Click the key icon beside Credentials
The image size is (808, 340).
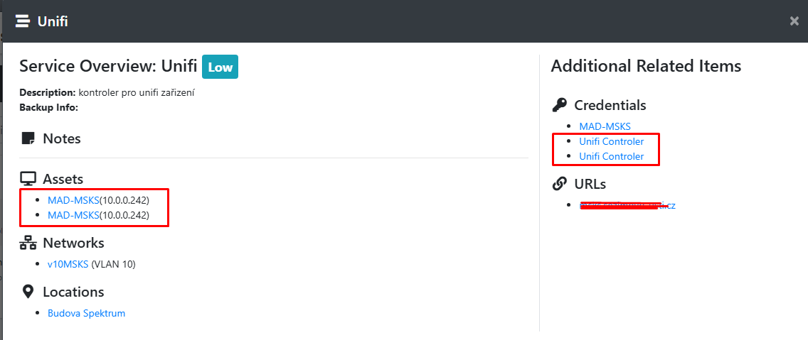tap(560, 105)
